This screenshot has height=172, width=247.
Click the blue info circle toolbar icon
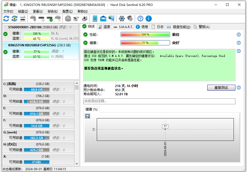[149, 19]
